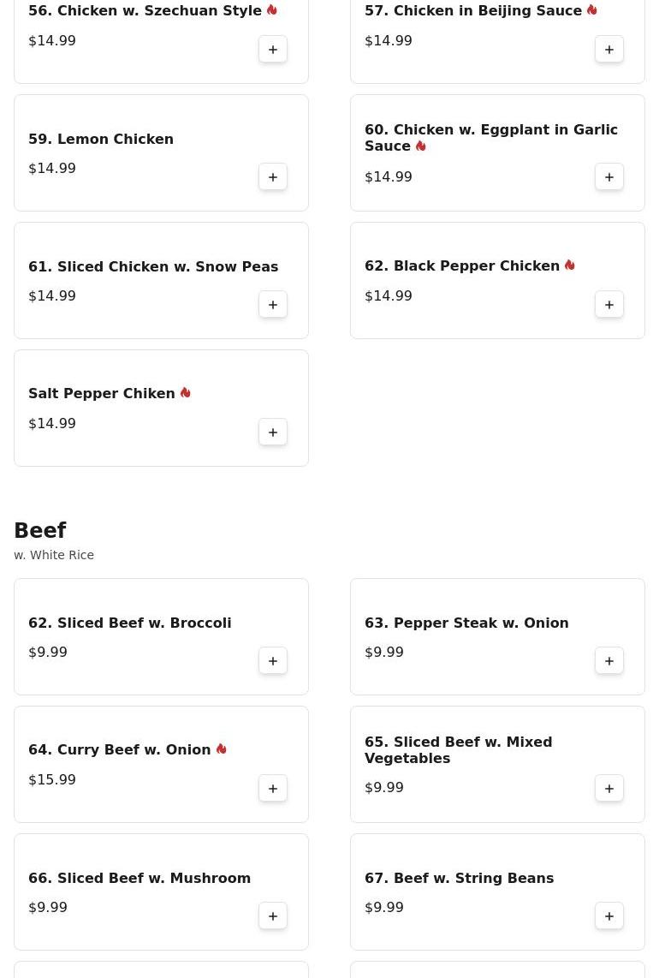Add Beef w. String Beans to order
The height and width of the screenshot is (978, 659).
click(609, 916)
